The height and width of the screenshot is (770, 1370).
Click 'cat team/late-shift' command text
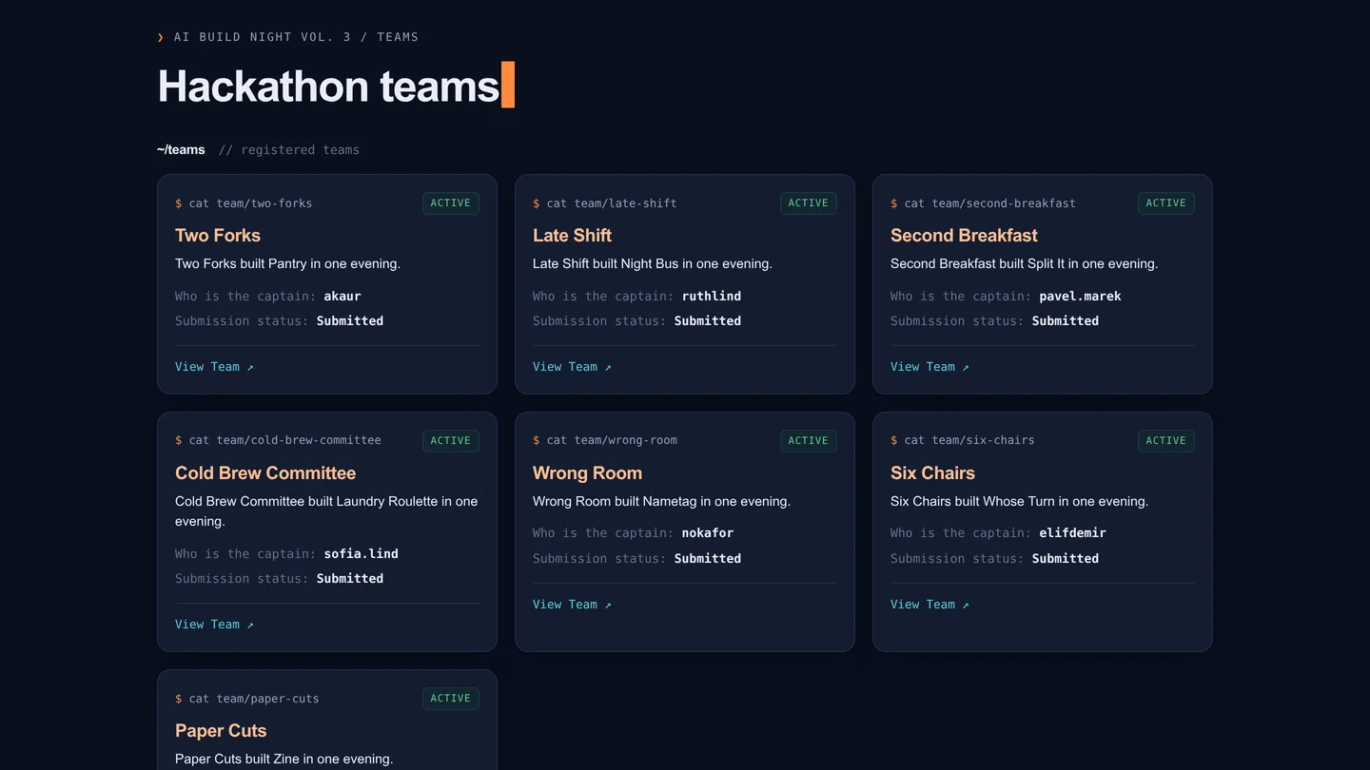(x=612, y=203)
